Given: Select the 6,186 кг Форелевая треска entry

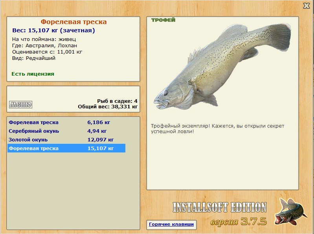Looking at the screenshot, I should (x=66, y=122).
